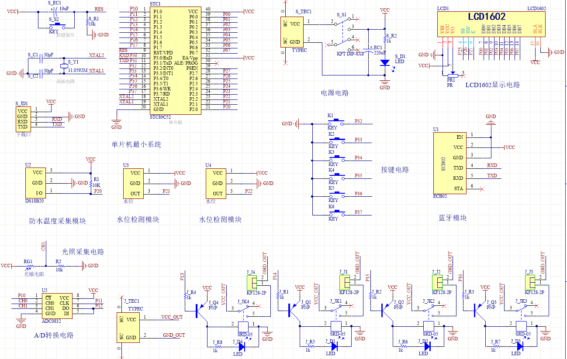Select the S_JD1 download header component body
Screen dimensions: 567x359
(22, 119)
